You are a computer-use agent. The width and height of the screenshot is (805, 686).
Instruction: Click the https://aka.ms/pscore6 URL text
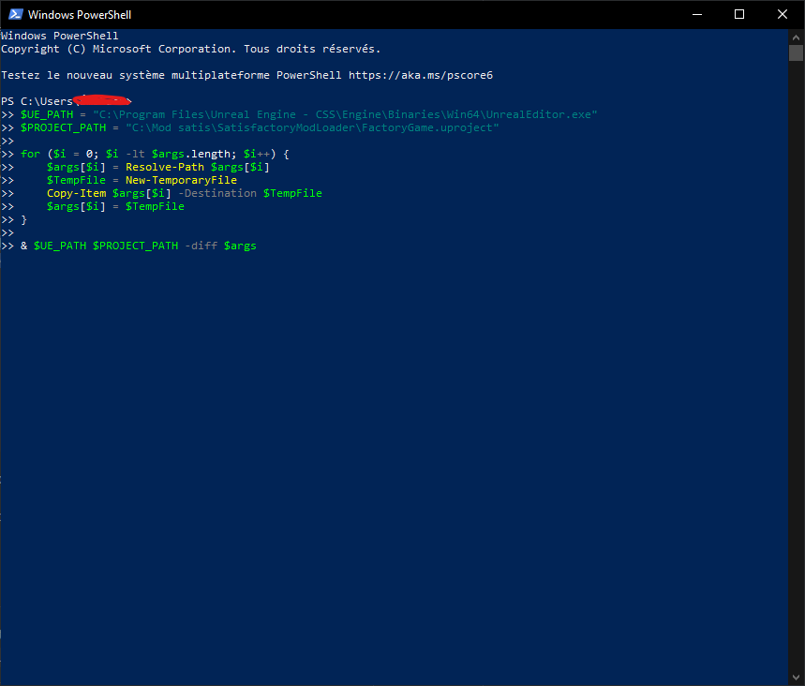[421, 75]
